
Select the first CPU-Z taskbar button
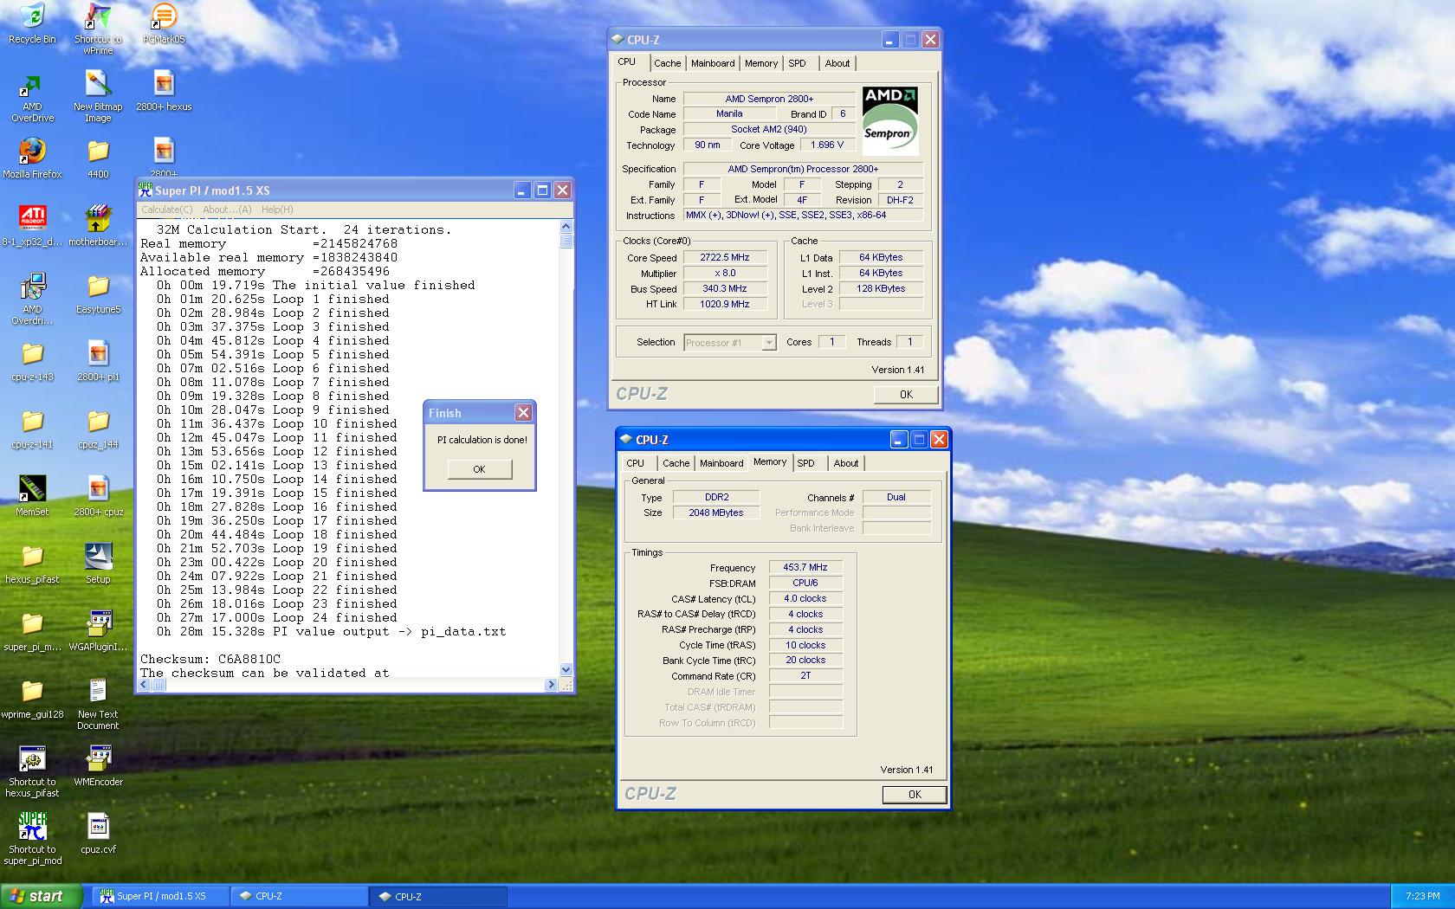300,896
